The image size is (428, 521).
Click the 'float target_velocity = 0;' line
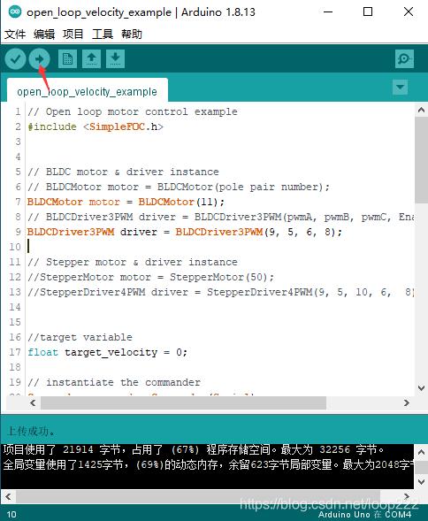point(107,352)
